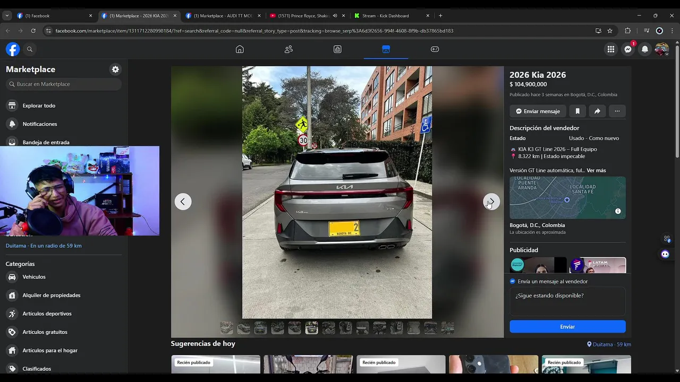
Task: Open Bandeja de entrada
Action: pyautogui.click(x=64, y=142)
